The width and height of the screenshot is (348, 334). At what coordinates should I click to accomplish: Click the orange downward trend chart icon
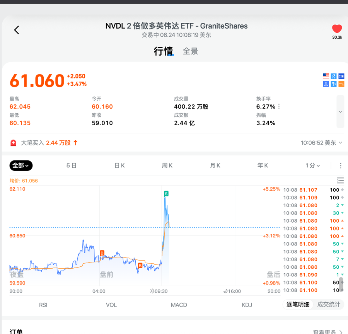click(x=341, y=84)
